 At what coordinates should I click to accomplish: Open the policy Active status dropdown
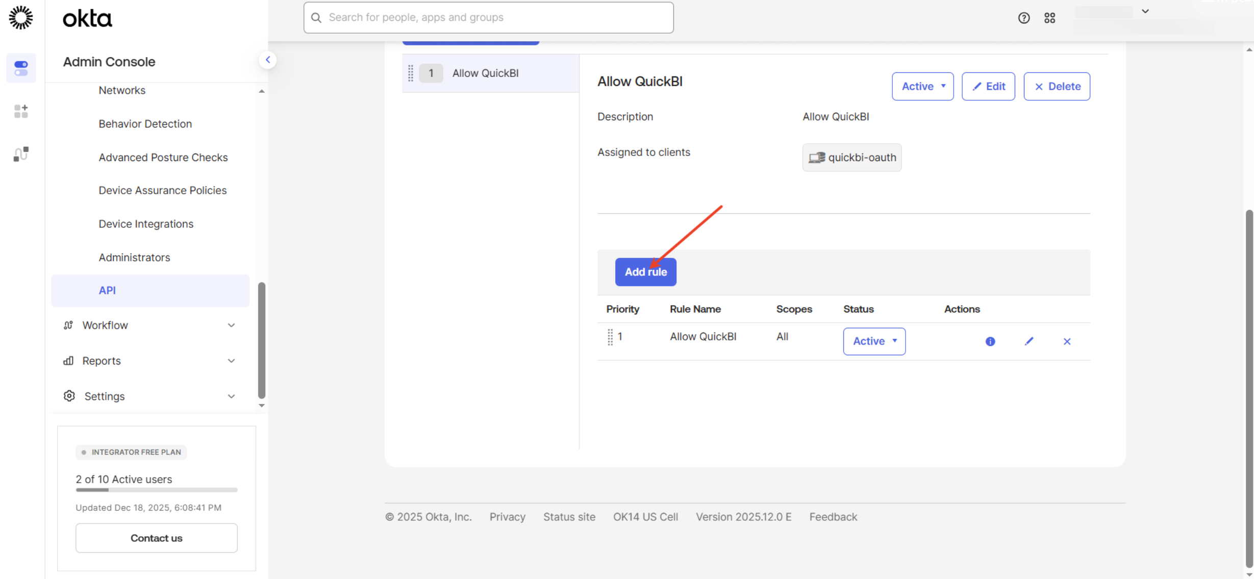pos(922,86)
